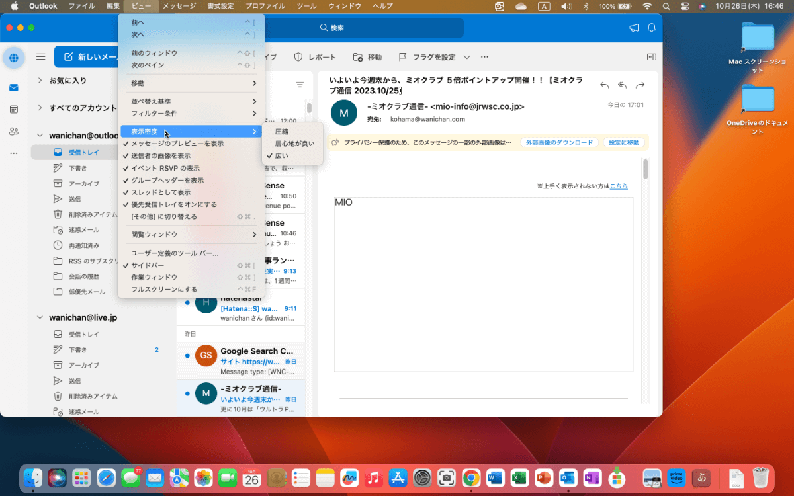Open the 表示密度 submenu
This screenshot has width=794, height=496.
click(192, 132)
